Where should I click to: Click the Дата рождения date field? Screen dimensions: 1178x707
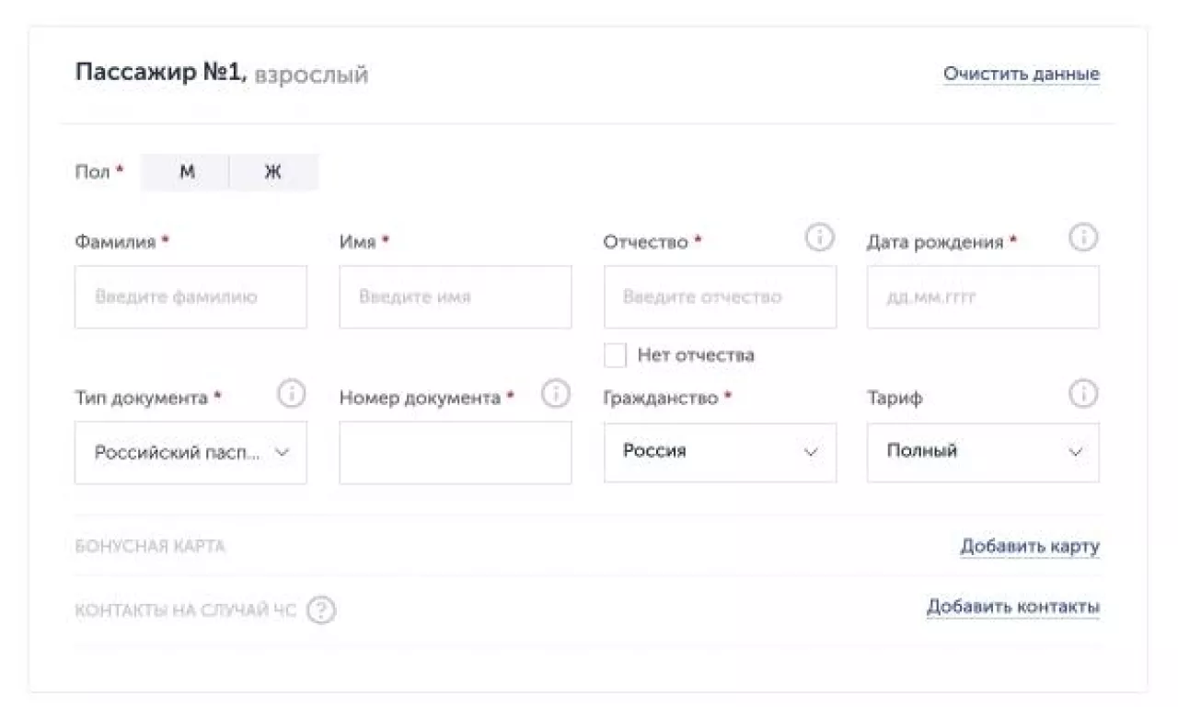(983, 297)
